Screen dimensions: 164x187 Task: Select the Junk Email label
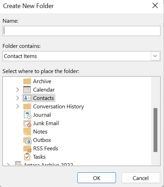click(46, 123)
